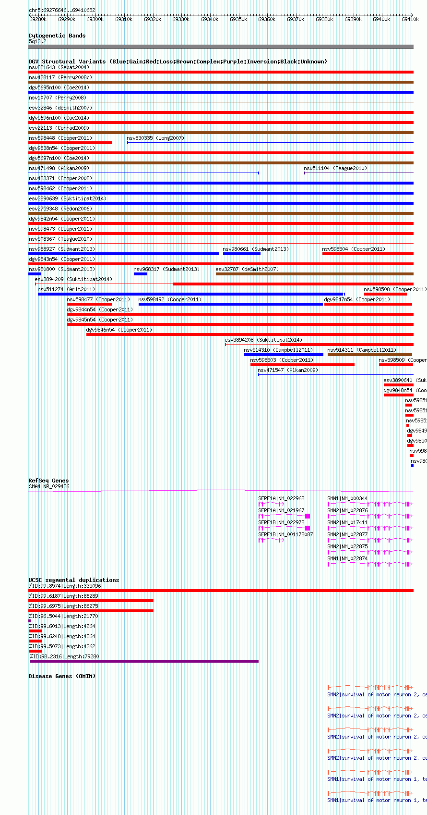Open variant nsv598473 (Cooper2011)
The width and height of the screenshot is (427, 815).
coord(60,229)
